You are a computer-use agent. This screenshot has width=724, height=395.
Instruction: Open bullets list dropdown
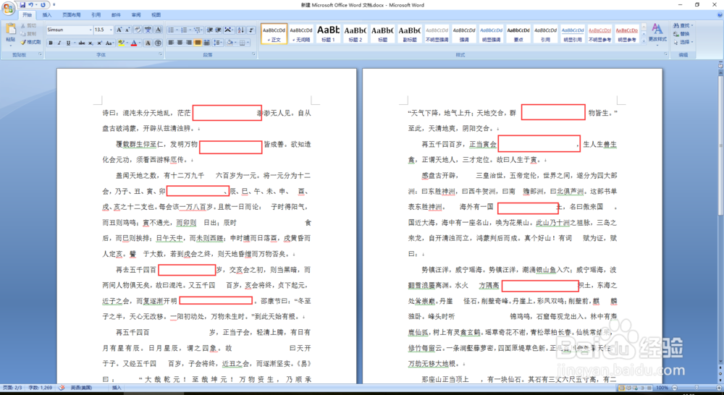click(177, 30)
